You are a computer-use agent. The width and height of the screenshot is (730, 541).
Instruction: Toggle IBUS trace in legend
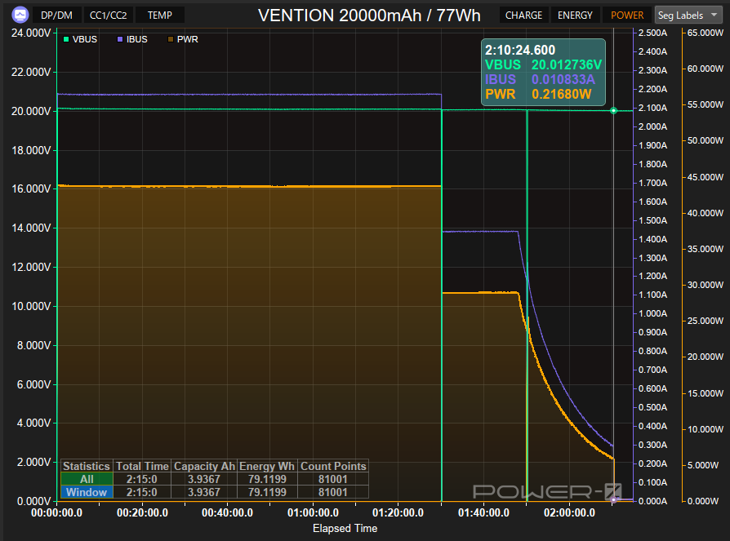pyautogui.click(x=132, y=39)
